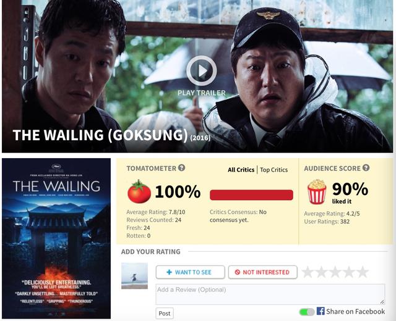Viewport: 396px width, 321px height.
Task: Toggle the Share on Facebook switch
Action: click(x=307, y=312)
